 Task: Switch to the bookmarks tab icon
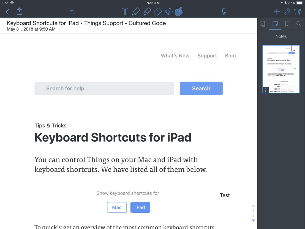click(x=287, y=24)
